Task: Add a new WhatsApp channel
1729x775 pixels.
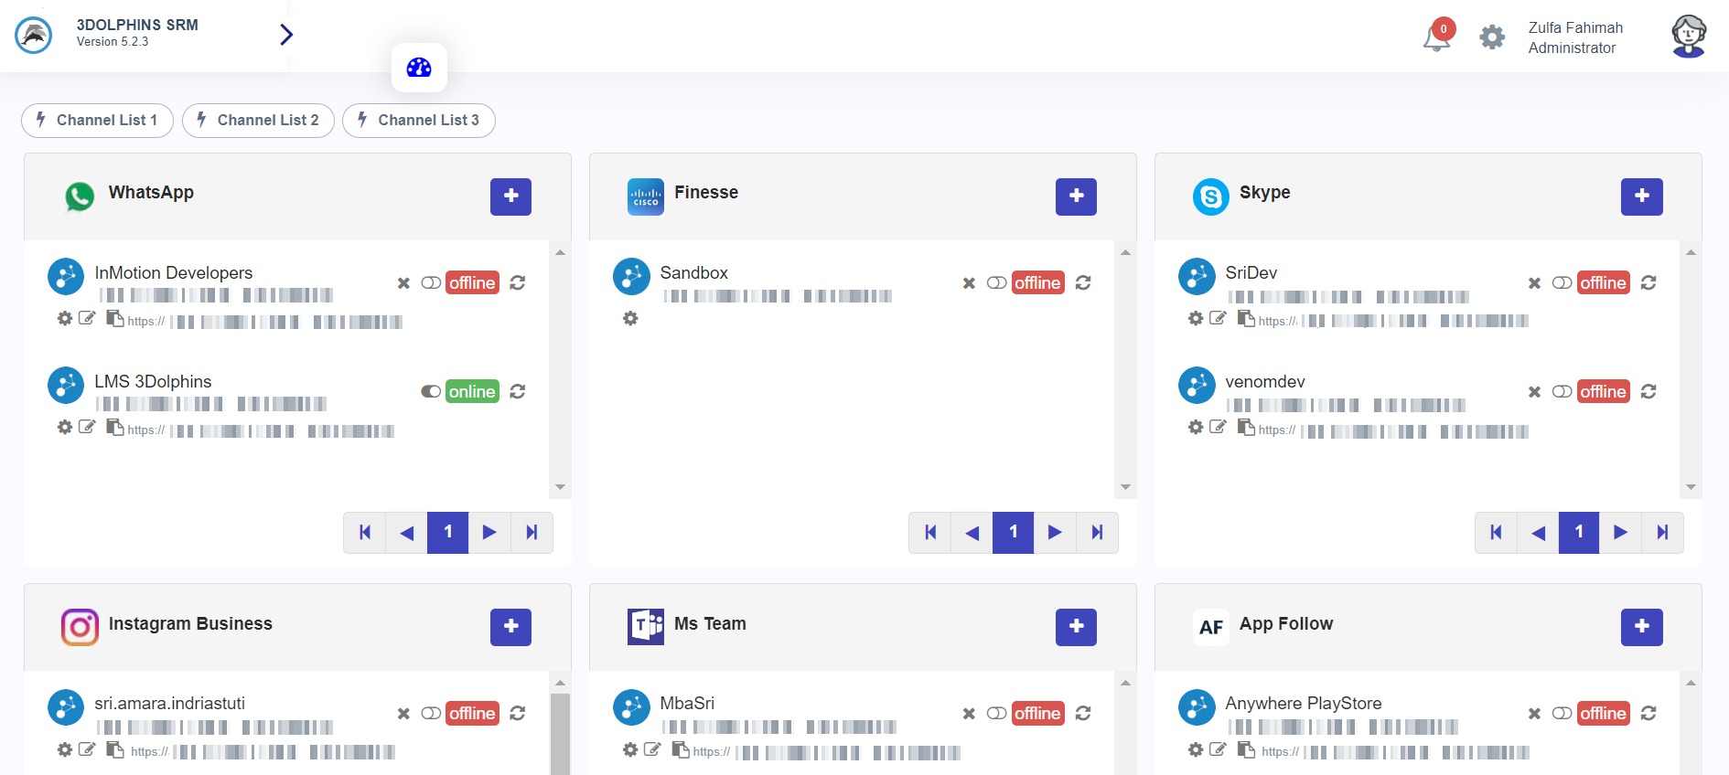Action: point(510,196)
